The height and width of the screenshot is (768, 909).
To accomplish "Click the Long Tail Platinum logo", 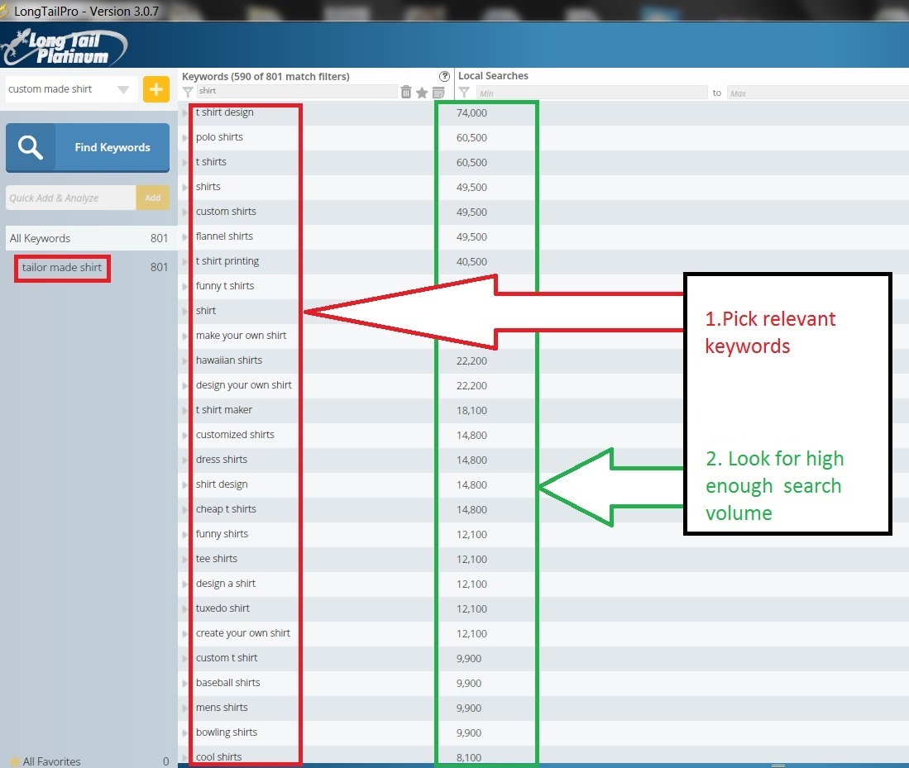I will (x=64, y=47).
